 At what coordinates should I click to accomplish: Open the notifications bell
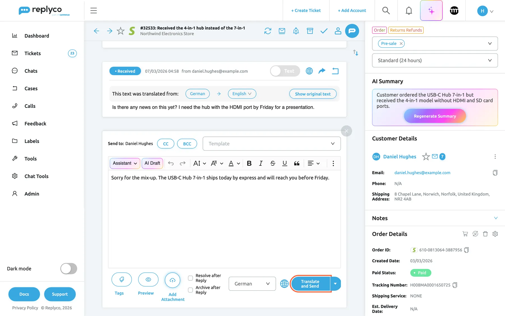point(409,11)
